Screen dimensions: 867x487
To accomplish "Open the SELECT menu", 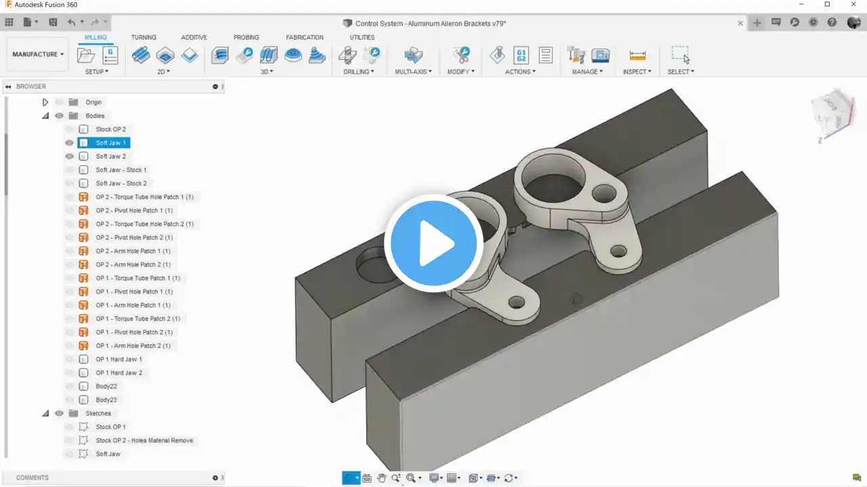I will point(681,72).
